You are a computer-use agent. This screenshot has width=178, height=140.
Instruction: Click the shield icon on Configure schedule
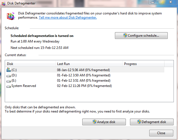125,35
